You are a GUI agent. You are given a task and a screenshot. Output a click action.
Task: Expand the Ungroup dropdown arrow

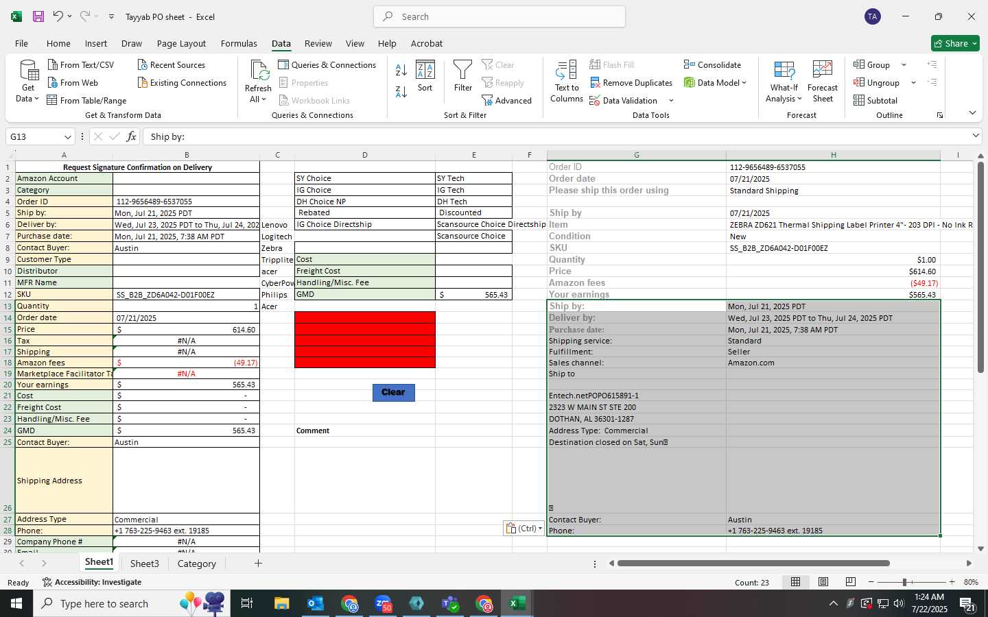(913, 83)
